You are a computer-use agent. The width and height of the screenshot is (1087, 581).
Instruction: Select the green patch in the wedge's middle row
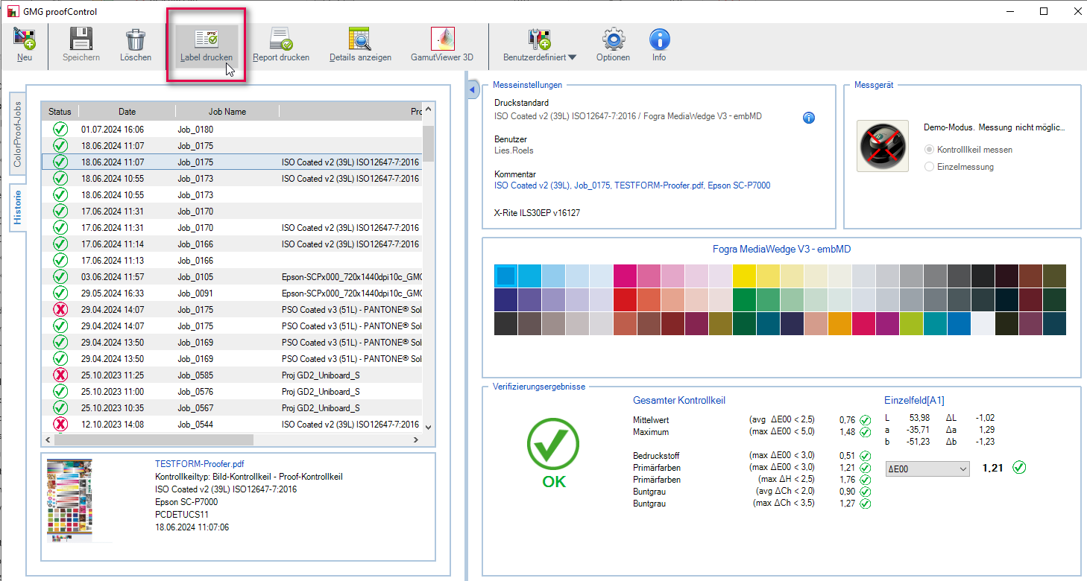(744, 299)
